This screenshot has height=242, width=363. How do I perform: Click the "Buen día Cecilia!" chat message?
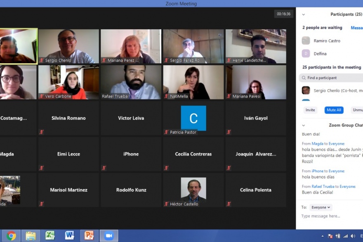317,192
